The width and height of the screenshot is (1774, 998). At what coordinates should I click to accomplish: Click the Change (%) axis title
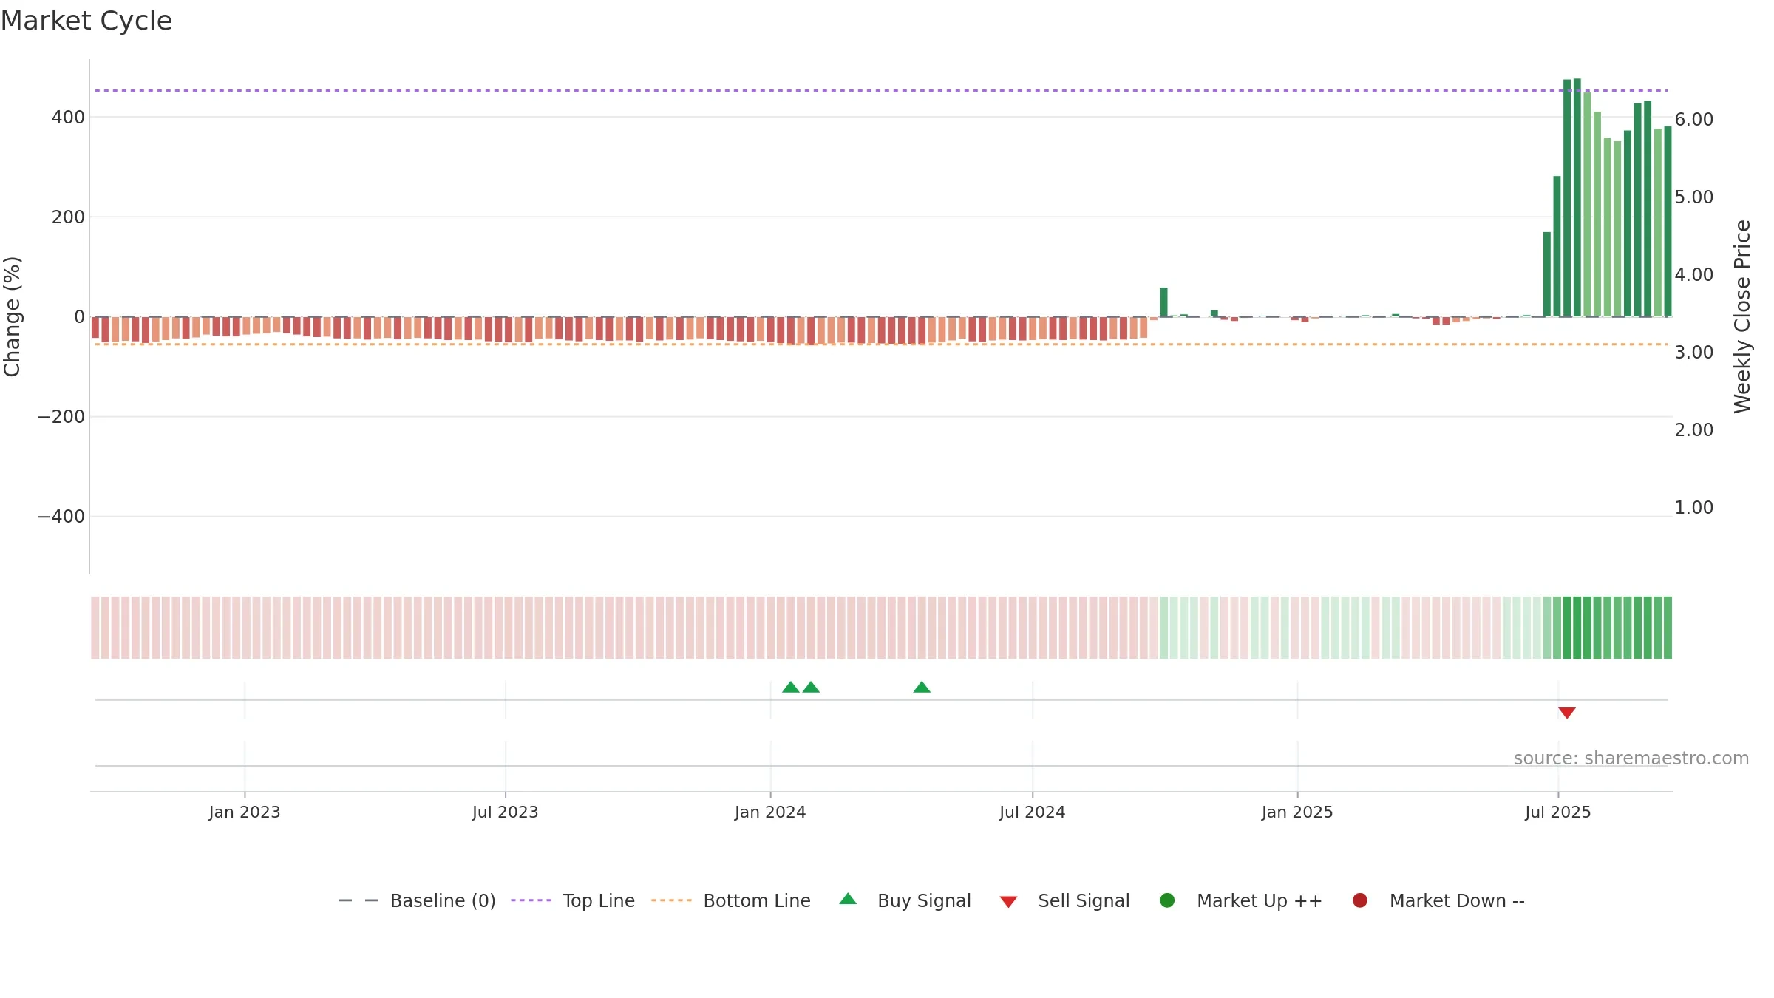tap(12, 316)
